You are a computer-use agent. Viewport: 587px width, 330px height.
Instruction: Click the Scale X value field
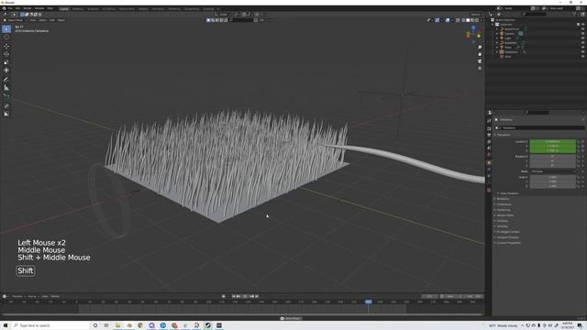552,177
